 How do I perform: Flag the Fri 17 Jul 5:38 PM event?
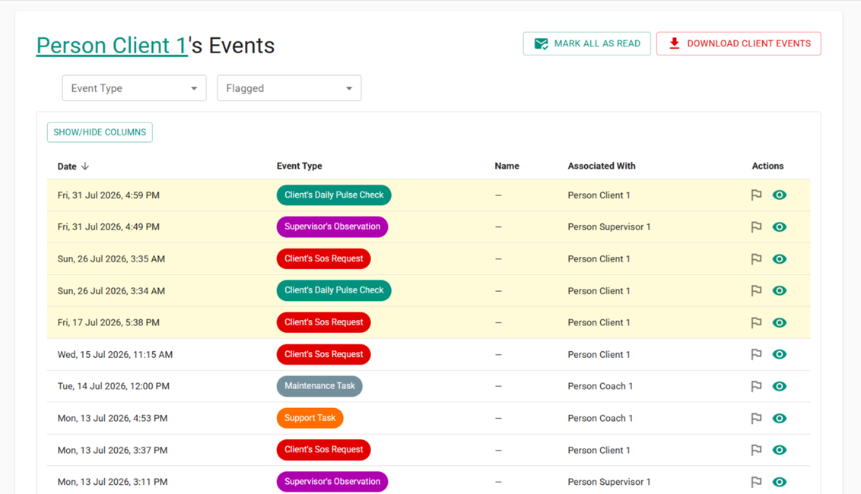756,323
